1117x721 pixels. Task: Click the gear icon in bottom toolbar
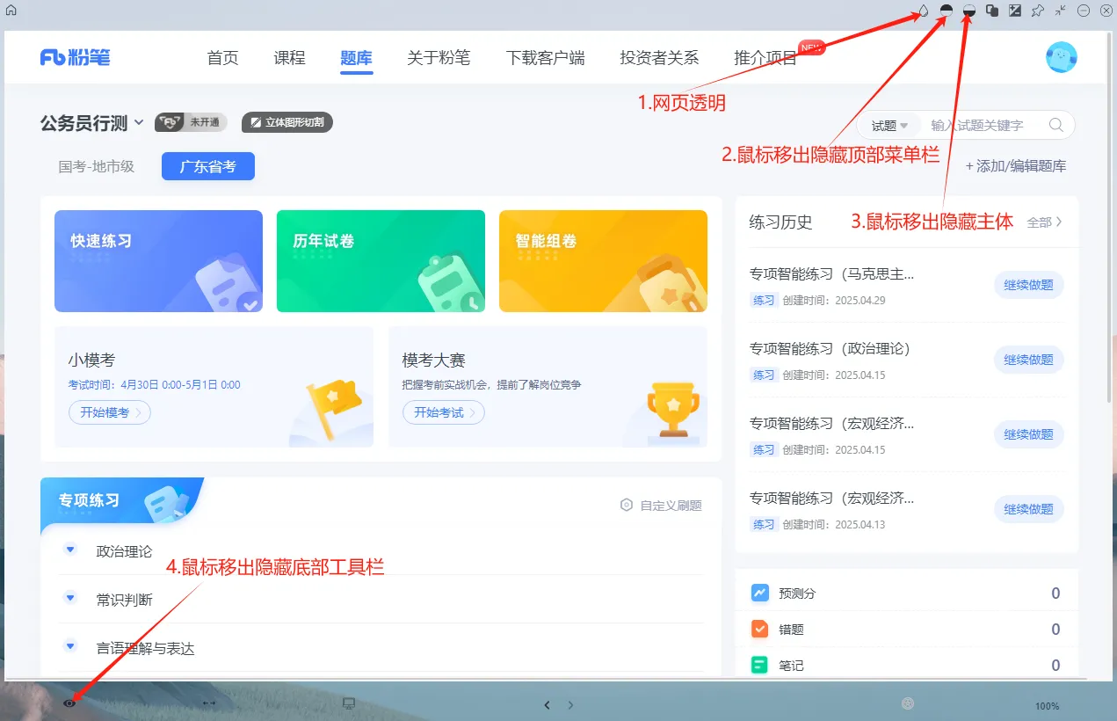pos(907,703)
